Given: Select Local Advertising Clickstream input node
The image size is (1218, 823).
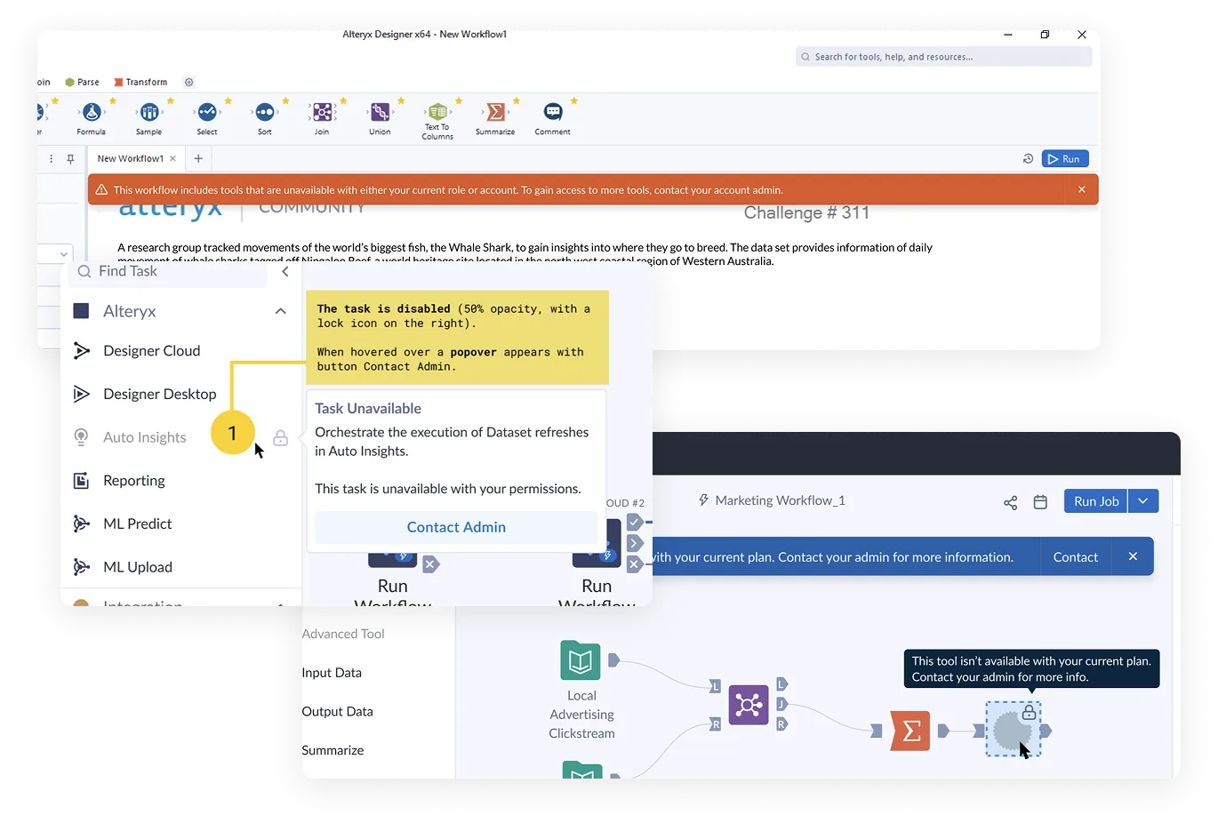Looking at the screenshot, I should coord(581,660).
